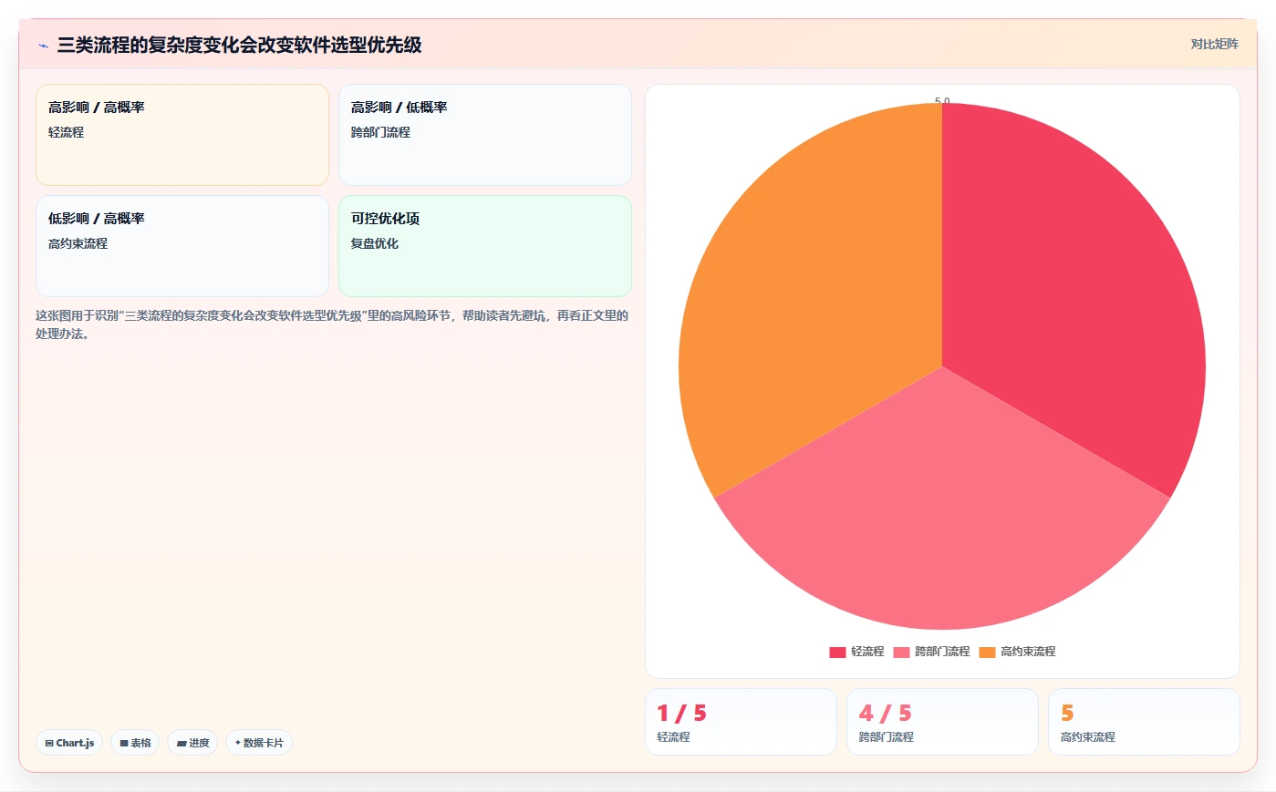Click the 数据卡片 tag chip
This screenshot has height=792, width=1276.
point(259,743)
